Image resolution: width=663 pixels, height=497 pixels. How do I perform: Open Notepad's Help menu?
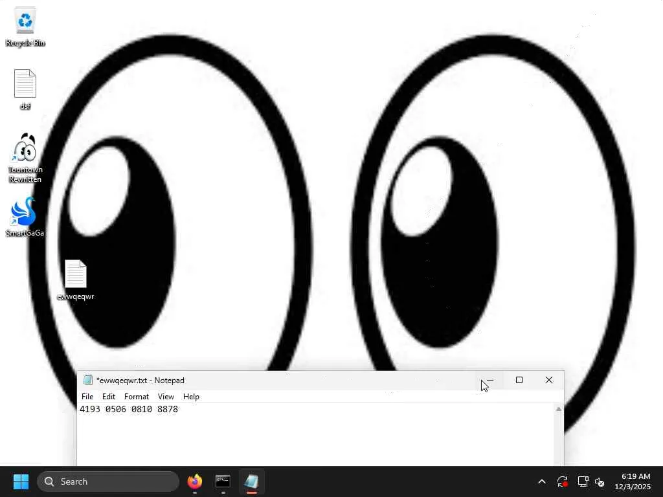(x=191, y=397)
